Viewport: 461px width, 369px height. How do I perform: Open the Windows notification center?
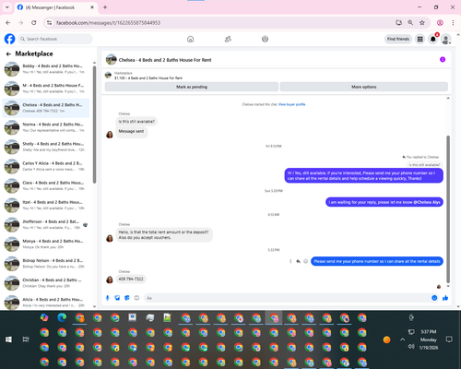coord(449,339)
